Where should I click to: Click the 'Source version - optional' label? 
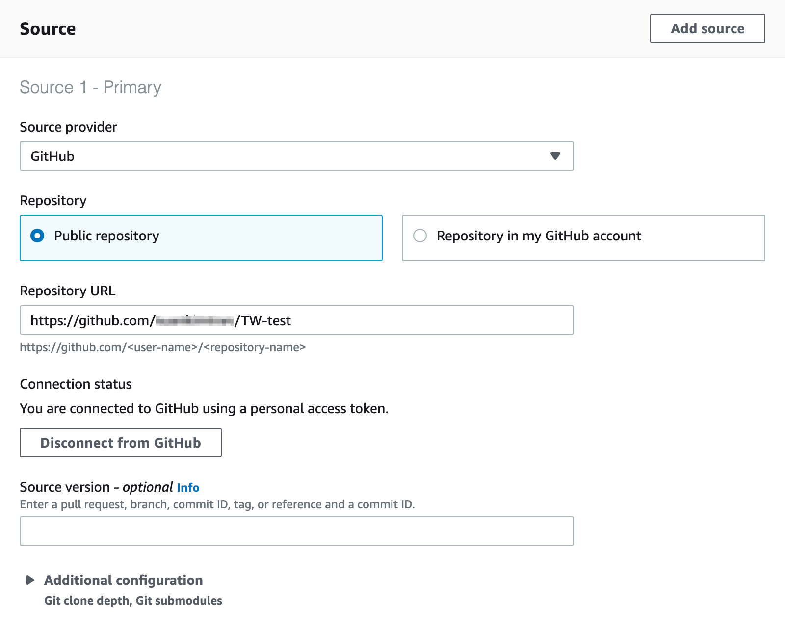tap(96, 487)
